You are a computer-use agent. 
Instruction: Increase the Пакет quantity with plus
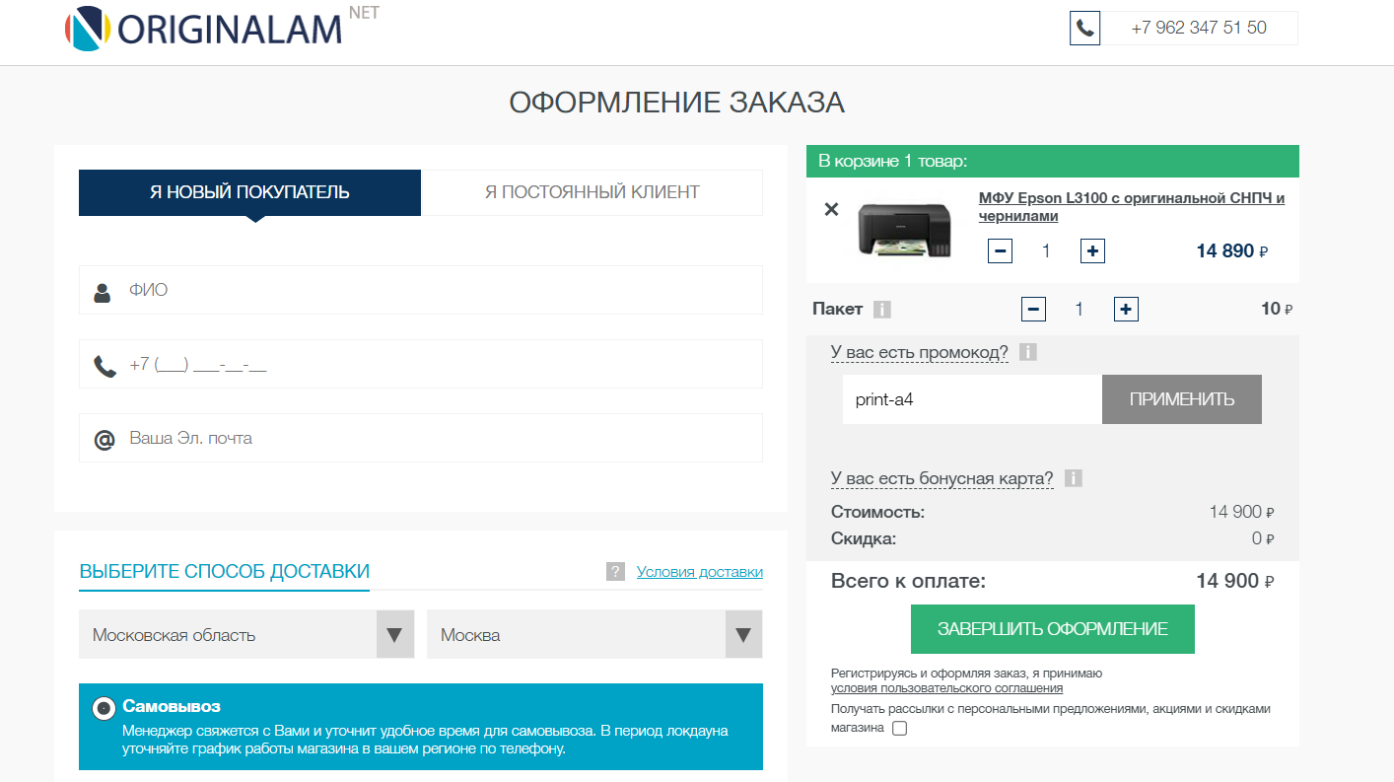[1127, 310]
